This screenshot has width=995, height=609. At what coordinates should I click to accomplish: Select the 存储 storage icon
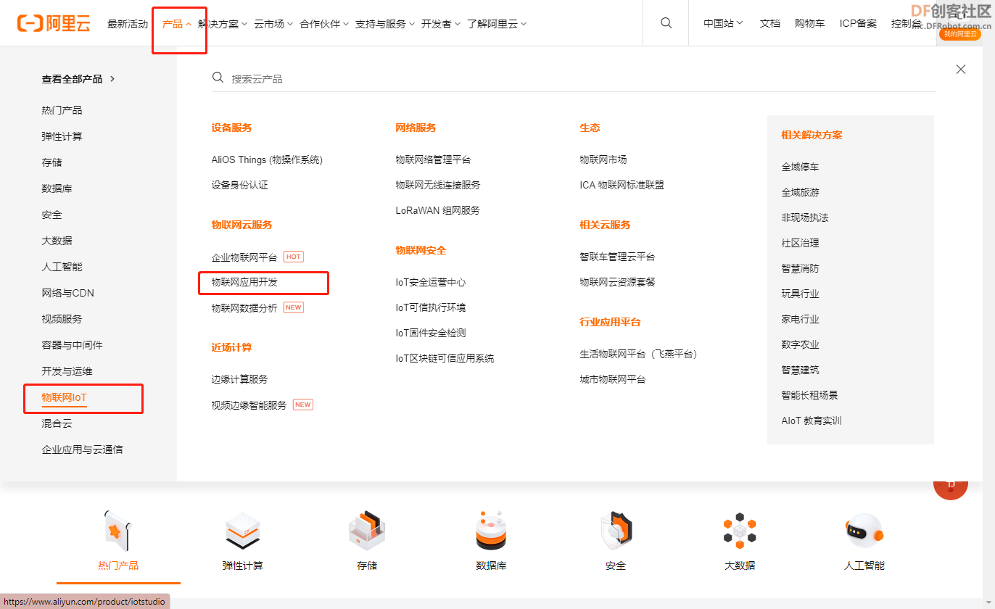tap(367, 530)
